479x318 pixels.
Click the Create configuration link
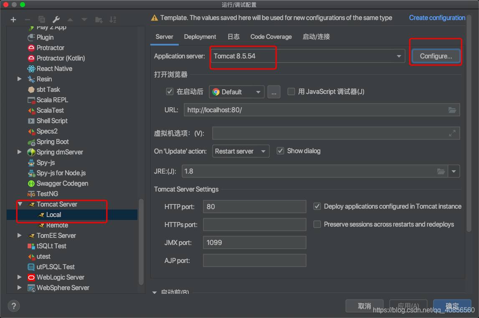click(x=437, y=18)
